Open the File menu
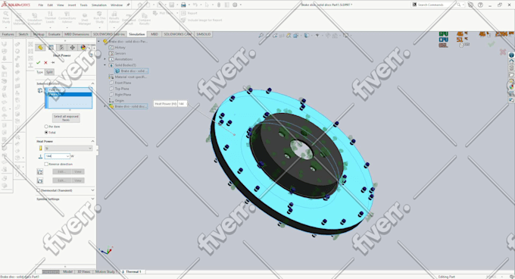 tap(41, 5)
